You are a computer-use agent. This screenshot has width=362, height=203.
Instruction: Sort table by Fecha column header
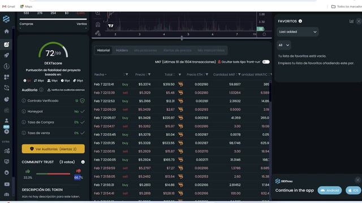pos(100,74)
